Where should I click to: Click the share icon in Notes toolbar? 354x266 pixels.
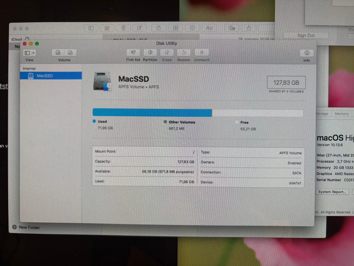pos(249,28)
